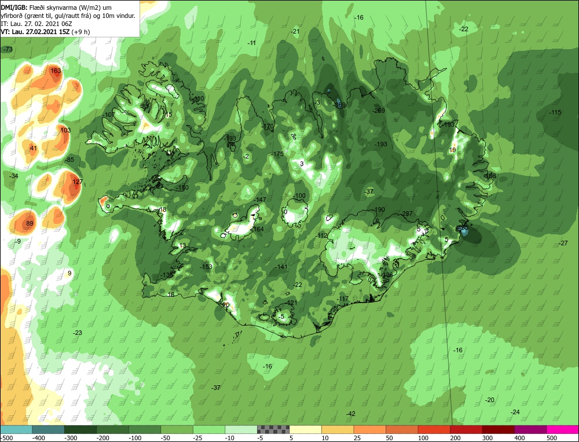Image resolution: width=579 pixels, height=442 pixels.
Task: Click the map value -369
Action: pyautogui.click(x=339, y=105)
